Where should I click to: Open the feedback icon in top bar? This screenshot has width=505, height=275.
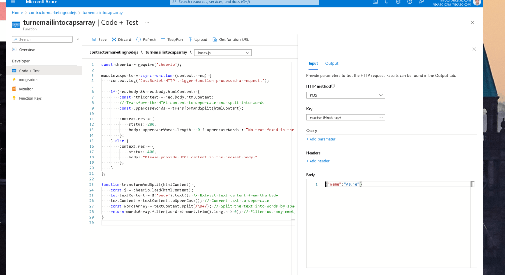tap(421, 2)
